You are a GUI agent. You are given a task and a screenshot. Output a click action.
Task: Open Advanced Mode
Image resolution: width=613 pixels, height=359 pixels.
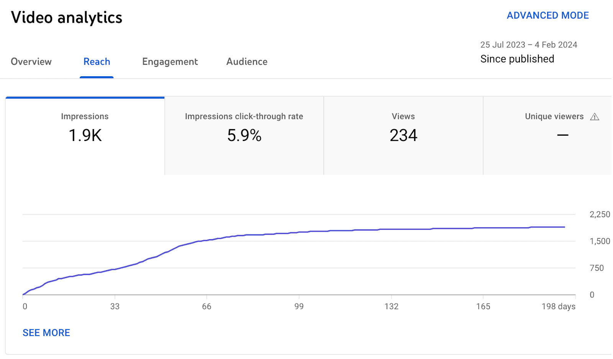(x=547, y=15)
